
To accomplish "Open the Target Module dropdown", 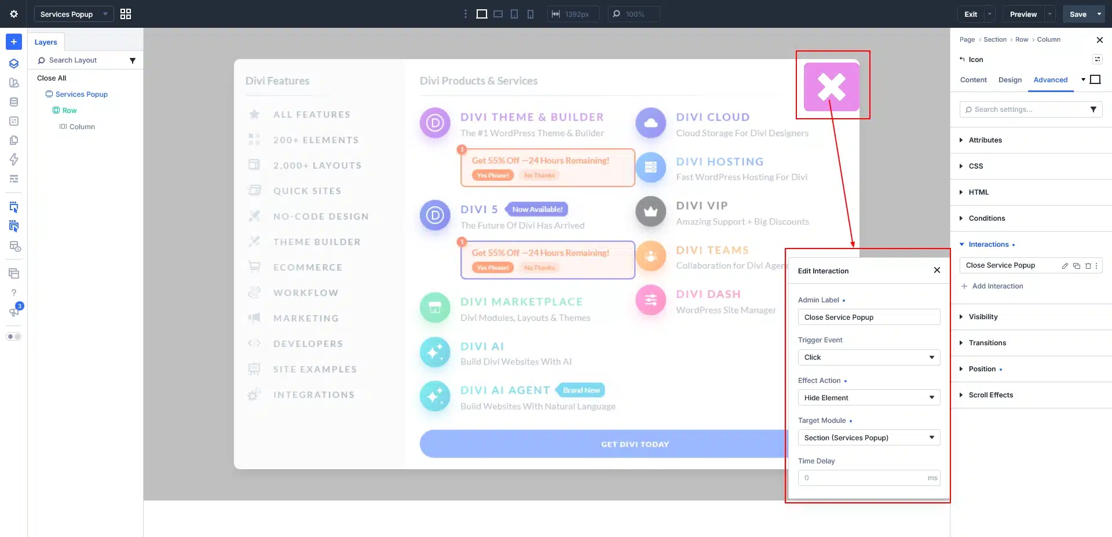I will coord(869,437).
